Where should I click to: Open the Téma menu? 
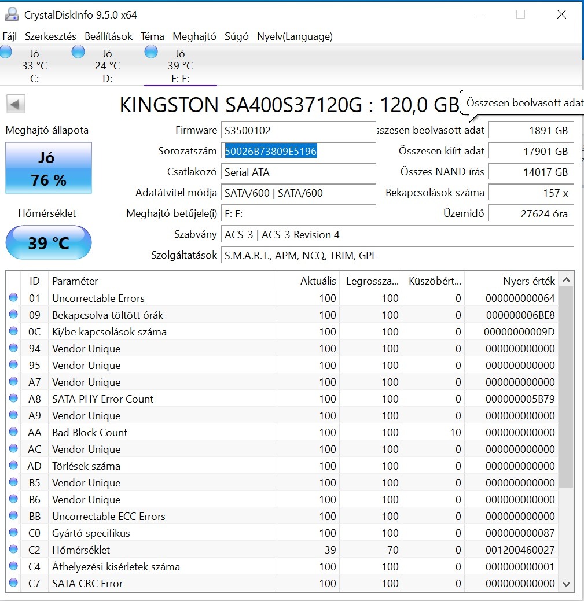[x=152, y=36]
